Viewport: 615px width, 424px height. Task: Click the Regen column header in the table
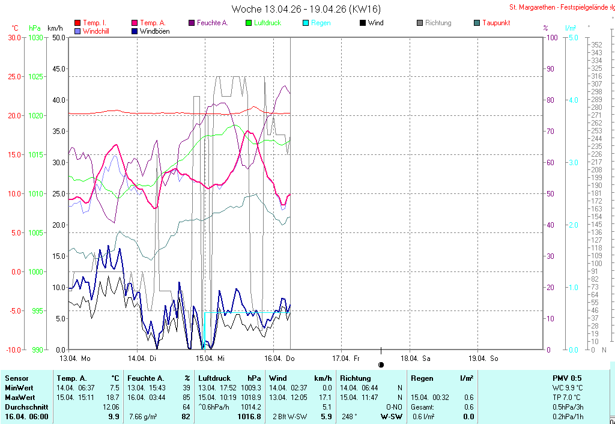click(422, 378)
